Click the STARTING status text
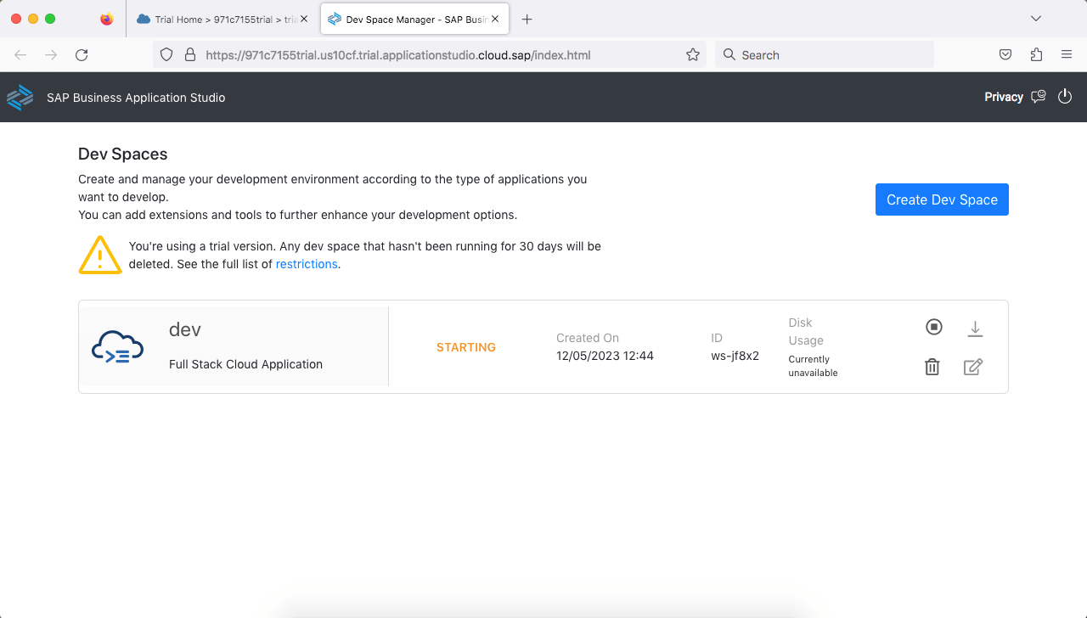Screen dimensions: 1087x618 466,347
